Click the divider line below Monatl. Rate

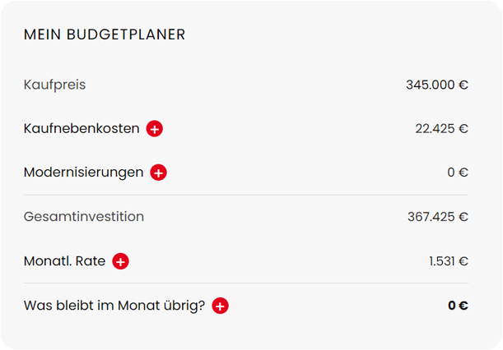[x=246, y=283]
